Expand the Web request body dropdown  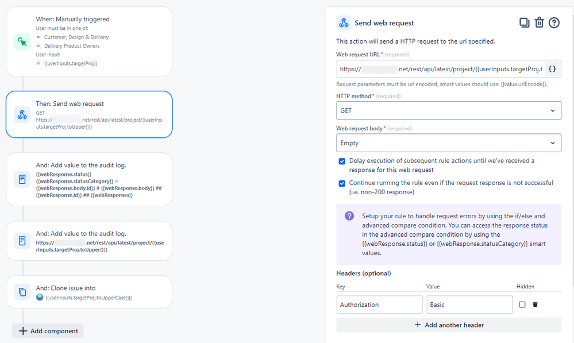449,142
